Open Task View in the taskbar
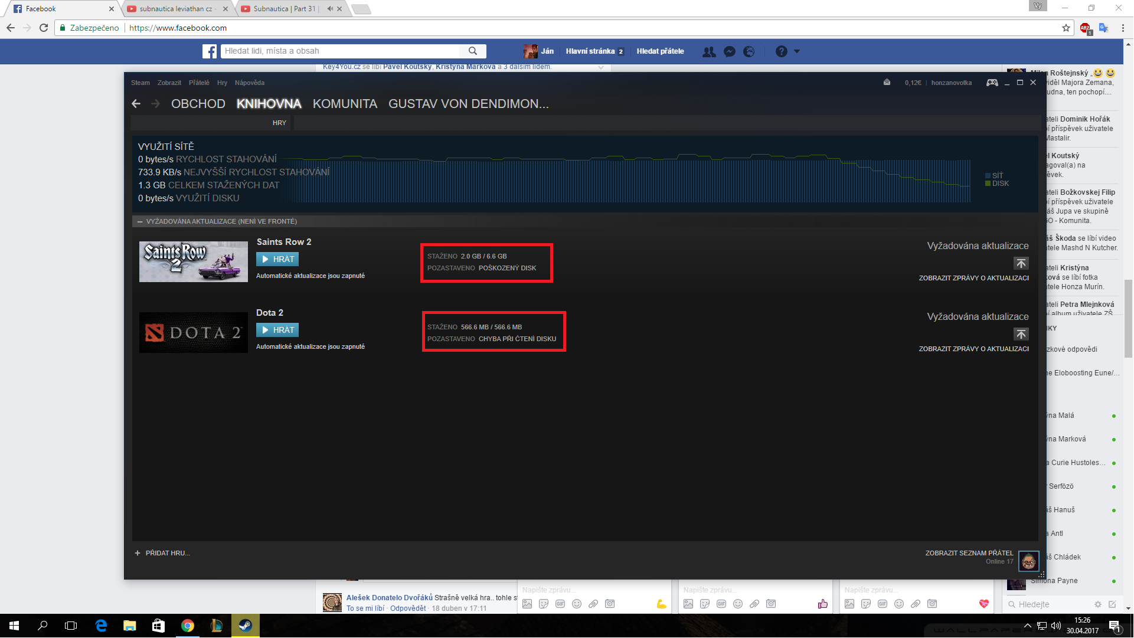 71,626
